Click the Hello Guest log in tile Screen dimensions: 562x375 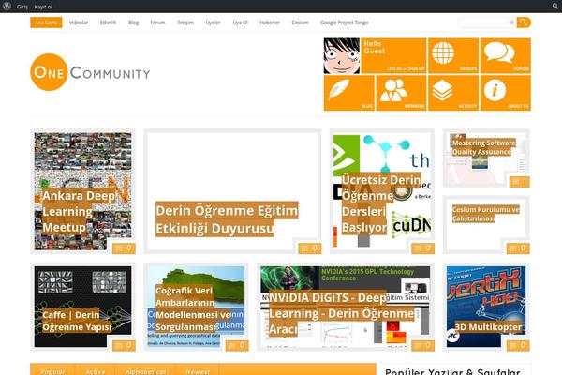393,55
